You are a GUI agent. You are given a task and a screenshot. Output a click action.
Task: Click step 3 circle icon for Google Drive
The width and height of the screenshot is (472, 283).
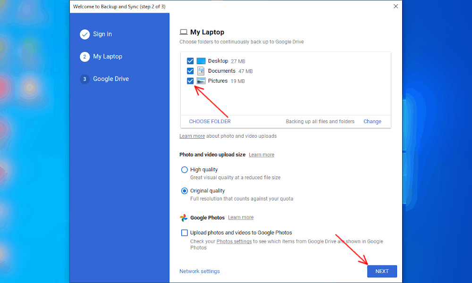click(x=84, y=79)
